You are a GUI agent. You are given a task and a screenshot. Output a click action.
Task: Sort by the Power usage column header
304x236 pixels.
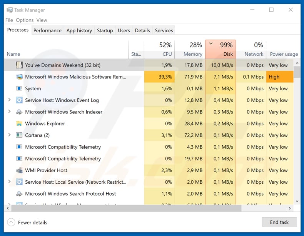point(284,50)
